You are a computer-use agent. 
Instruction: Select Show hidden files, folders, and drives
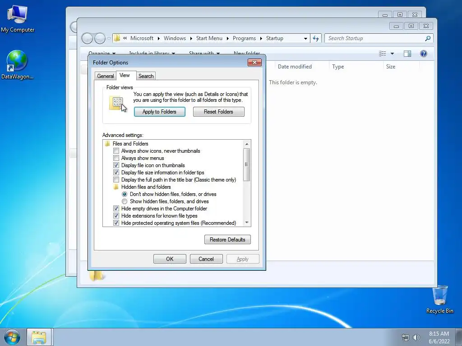[125, 201]
